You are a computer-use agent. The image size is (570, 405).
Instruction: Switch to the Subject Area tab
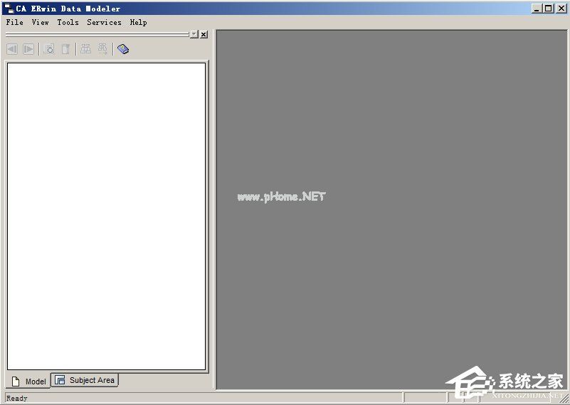(85, 380)
